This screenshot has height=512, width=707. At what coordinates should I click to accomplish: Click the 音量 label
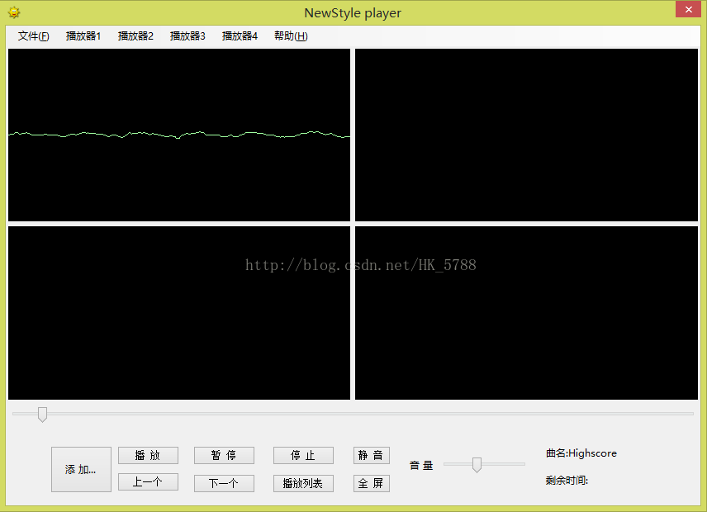(421, 465)
